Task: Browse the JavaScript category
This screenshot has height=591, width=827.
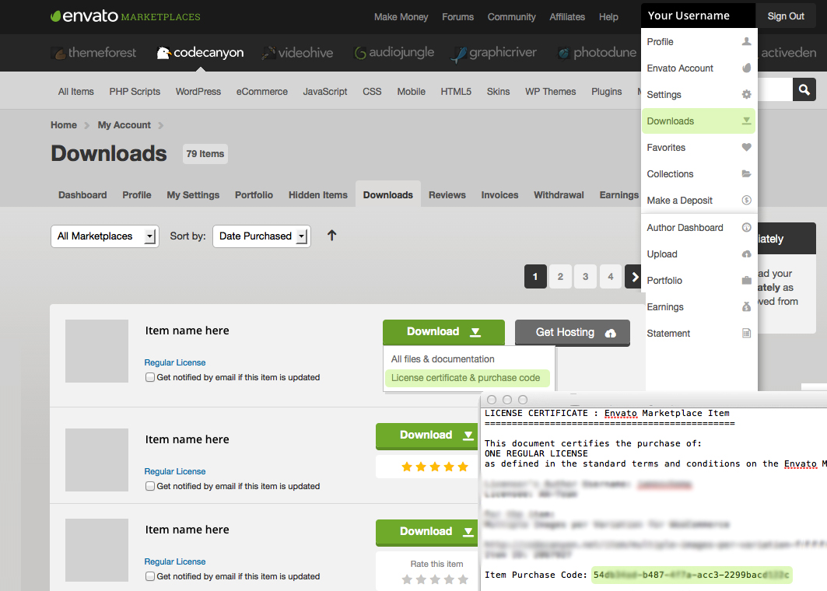Action: click(x=325, y=91)
